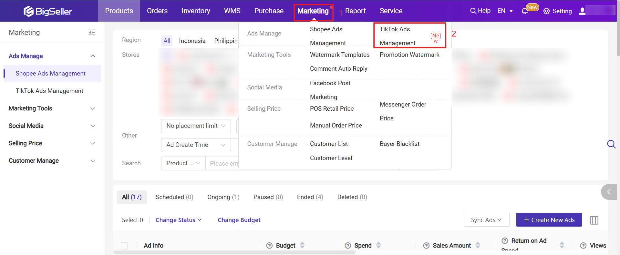Click the search magnifier on right edge

coord(611,144)
